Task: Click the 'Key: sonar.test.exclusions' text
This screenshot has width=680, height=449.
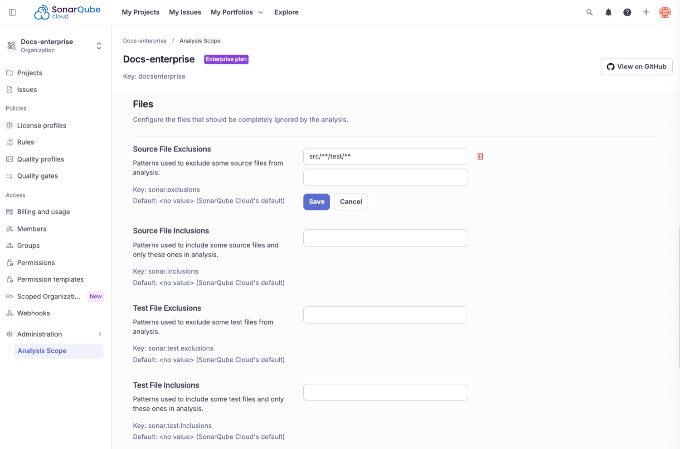Action: (x=173, y=348)
